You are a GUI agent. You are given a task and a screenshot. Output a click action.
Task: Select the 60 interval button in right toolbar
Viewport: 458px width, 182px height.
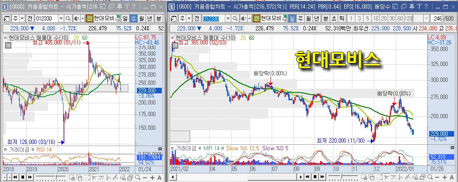pyautogui.click(x=400, y=19)
